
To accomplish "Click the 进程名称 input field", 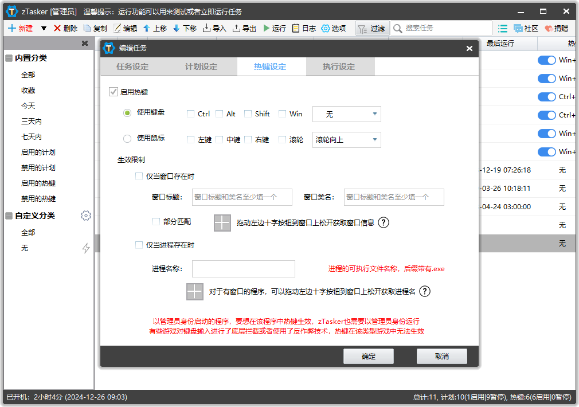I will (x=243, y=269).
